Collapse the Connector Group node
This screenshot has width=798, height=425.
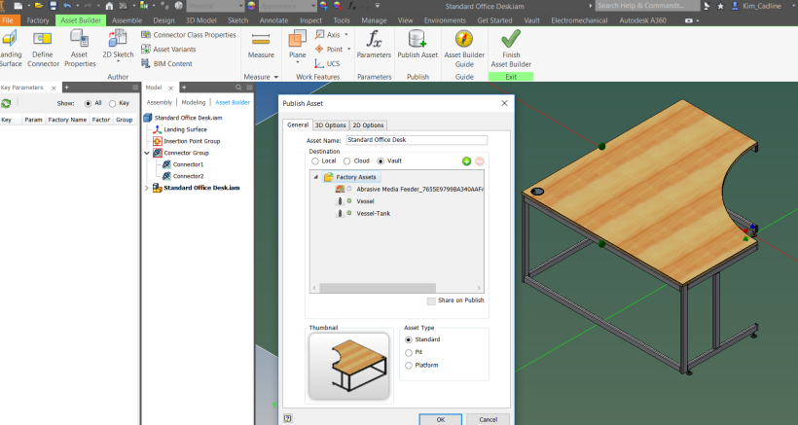tap(147, 153)
